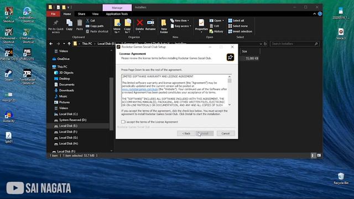The width and height of the screenshot is (354, 199).
Task: Open recent locations dropdown arrow
Action: tap(64, 44)
